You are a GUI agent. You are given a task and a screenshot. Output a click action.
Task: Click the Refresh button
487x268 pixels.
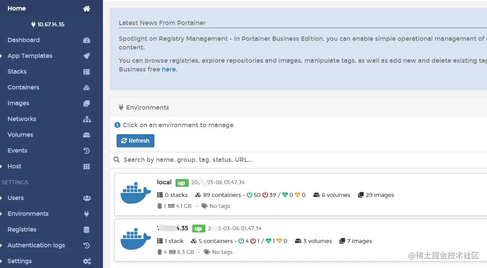click(135, 141)
